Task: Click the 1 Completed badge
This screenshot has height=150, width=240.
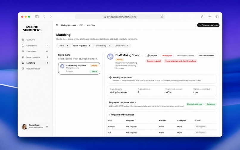Action: [211, 104]
